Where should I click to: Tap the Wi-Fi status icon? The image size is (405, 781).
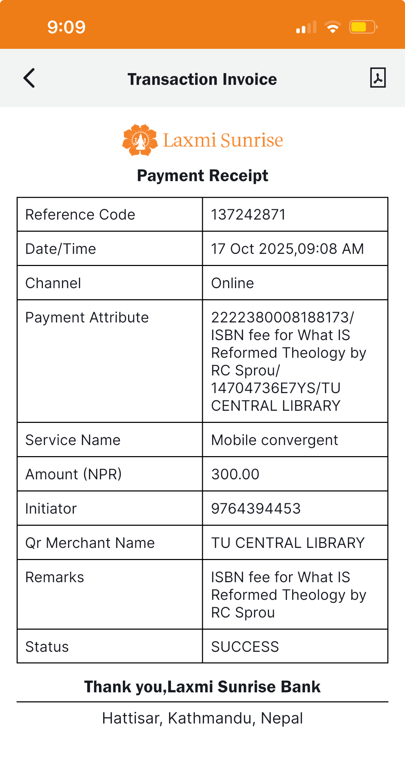333,27
